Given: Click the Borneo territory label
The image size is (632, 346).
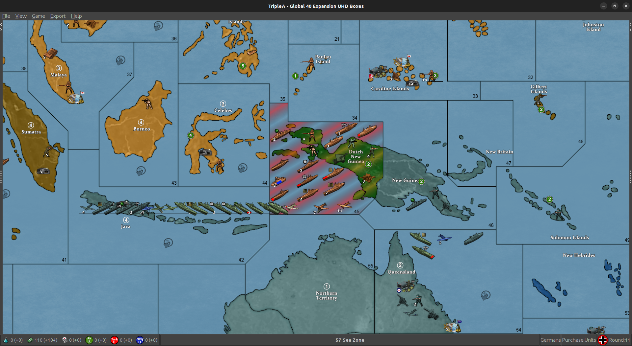Looking at the screenshot, I should point(142,129).
